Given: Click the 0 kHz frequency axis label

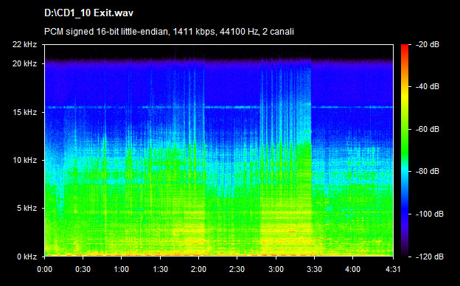Looking at the screenshot, I should (27, 257).
